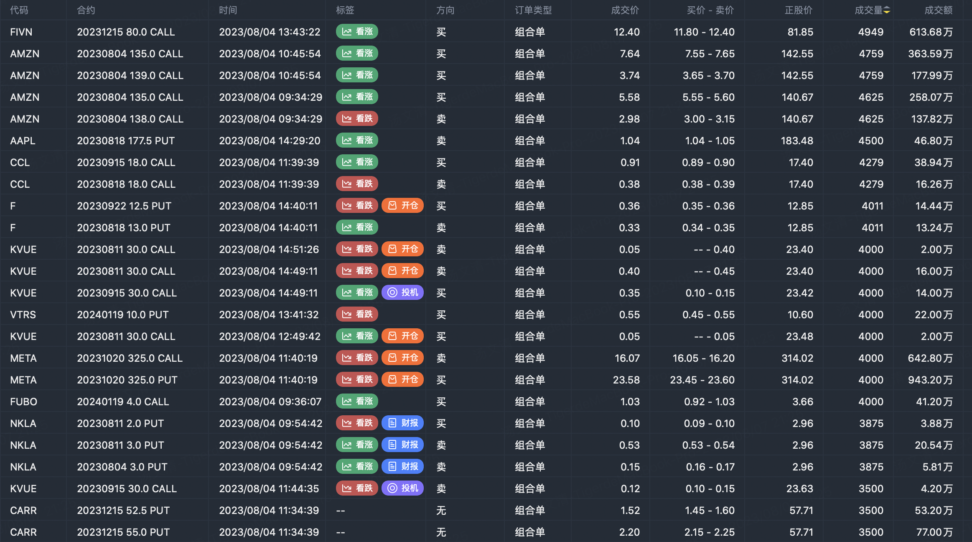
Task: Sort by the 时间 column header
Action: pos(228,10)
